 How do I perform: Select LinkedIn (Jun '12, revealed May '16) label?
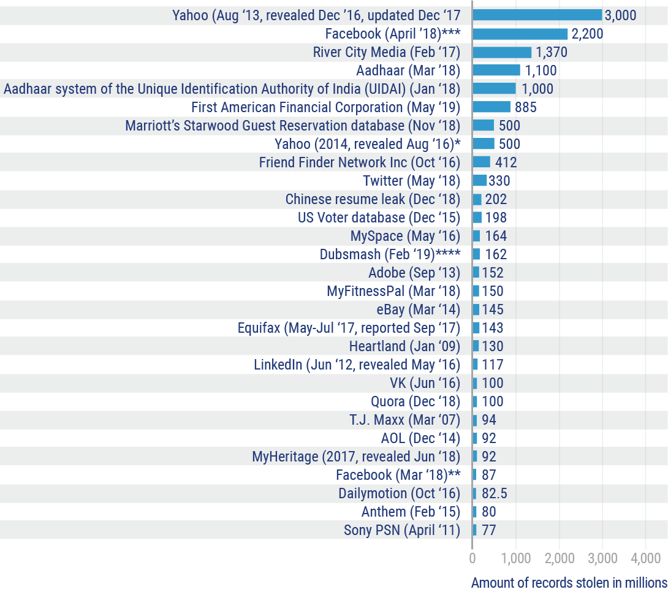[x=357, y=365]
